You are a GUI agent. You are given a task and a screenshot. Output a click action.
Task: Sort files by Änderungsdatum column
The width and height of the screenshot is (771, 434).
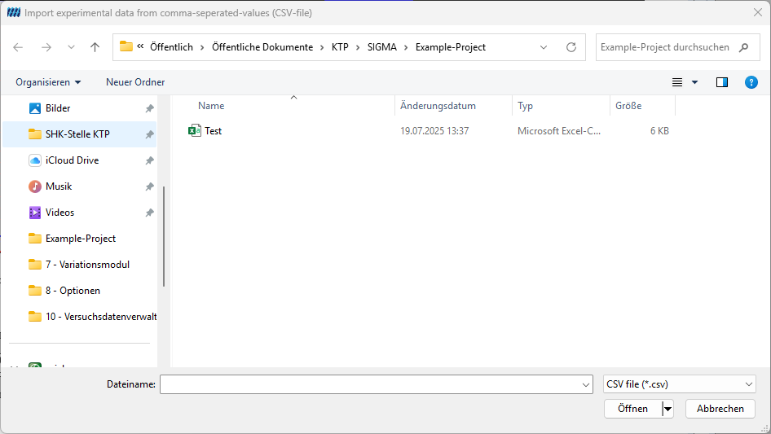click(438, 106)
